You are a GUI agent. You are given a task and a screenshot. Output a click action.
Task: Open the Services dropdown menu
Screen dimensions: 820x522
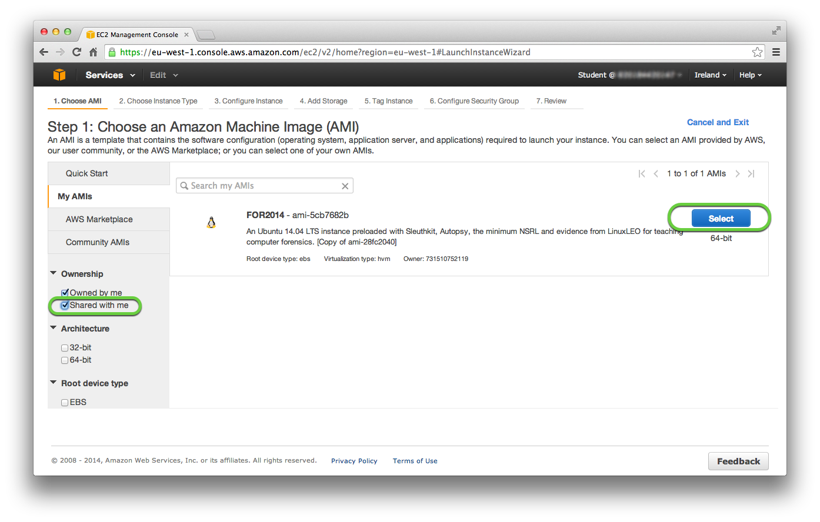click(x=110, y=75)
